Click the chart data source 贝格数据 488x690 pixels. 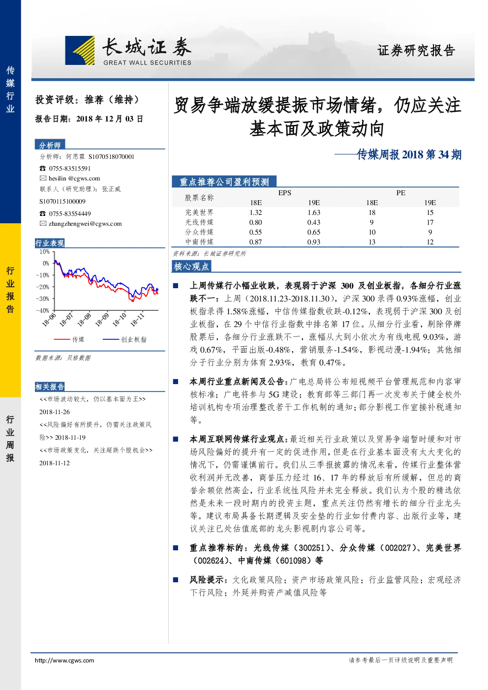(x=79, y=358)
